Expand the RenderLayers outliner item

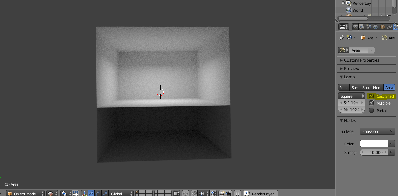[343, 3]
